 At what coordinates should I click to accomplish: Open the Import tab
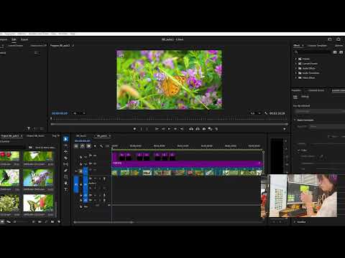[4, 39]
